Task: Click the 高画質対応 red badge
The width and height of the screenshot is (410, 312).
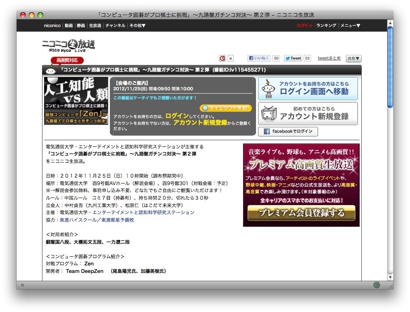Action: click(67, 60)
